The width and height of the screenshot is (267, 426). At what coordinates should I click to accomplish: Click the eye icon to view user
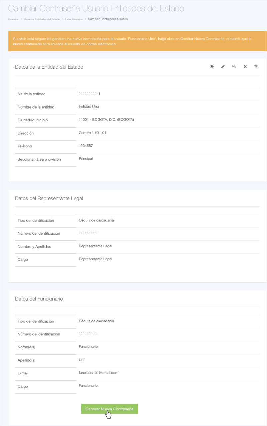pyautogui.click(x=212, y=67)
